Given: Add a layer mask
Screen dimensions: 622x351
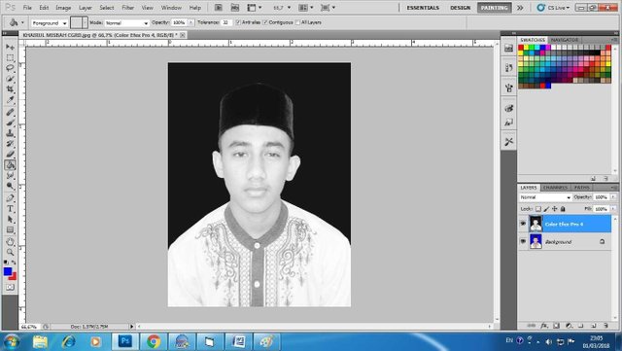Looking at the screenshot, I should point(556,326).
